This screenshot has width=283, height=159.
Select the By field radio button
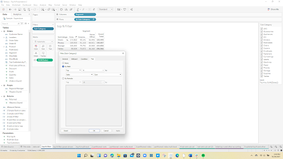point(63,67)
